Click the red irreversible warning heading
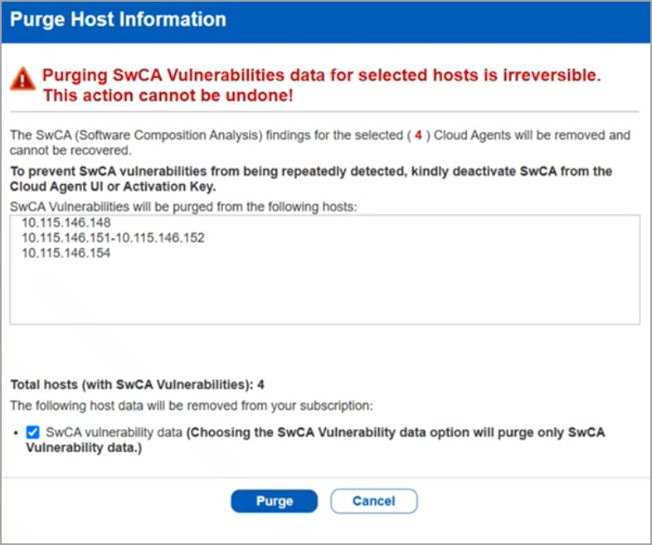The width and height of the screenshot is (652, 545). coord(322,75)
